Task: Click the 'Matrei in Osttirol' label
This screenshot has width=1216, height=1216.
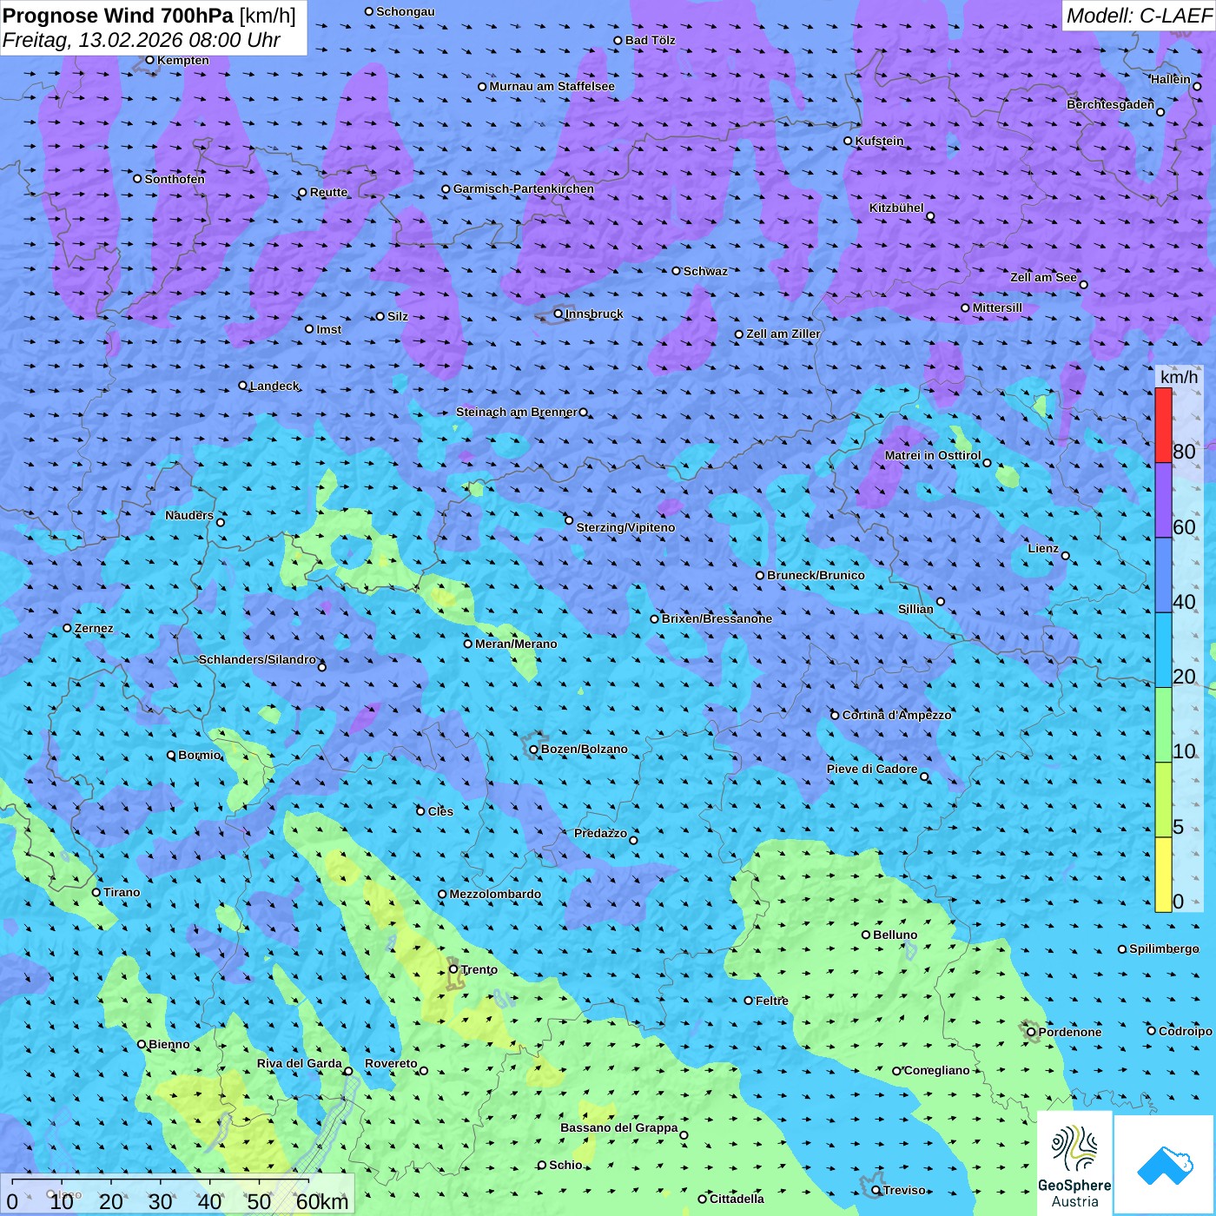Action: pos(933,455)
